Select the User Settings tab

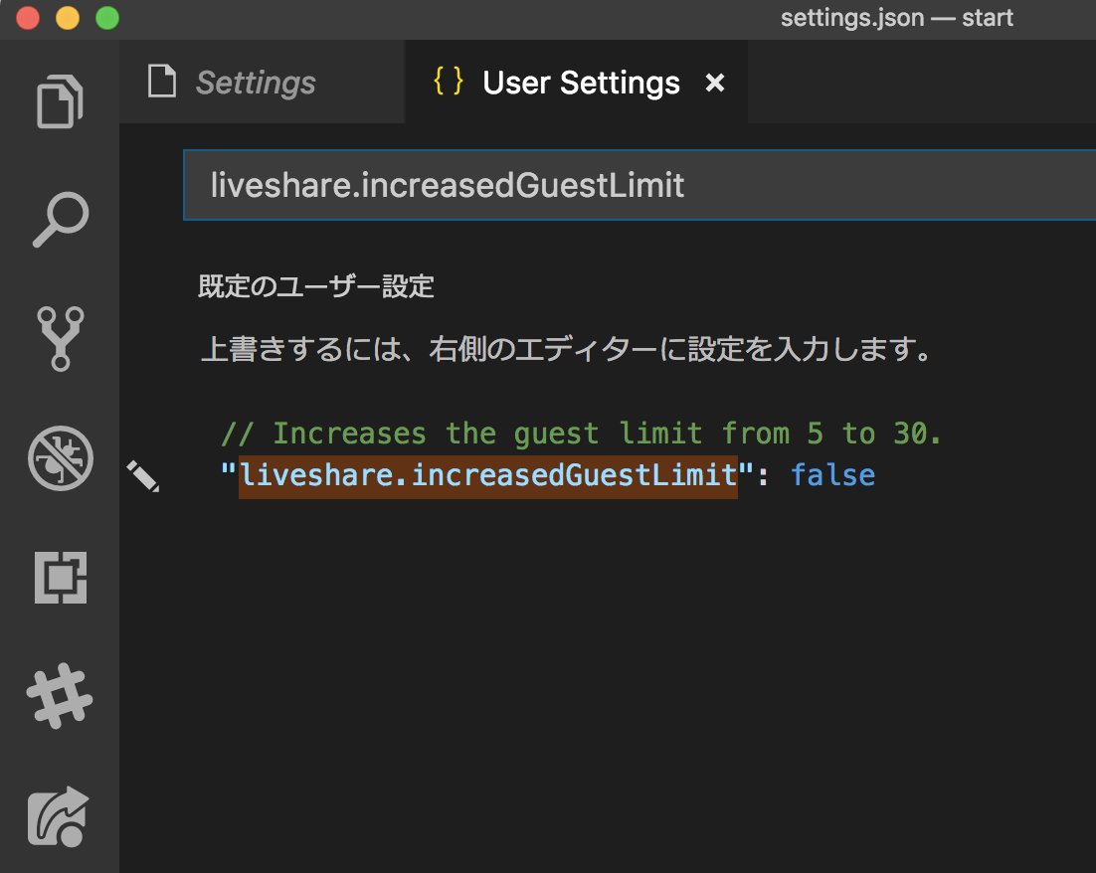pyautogui.click(x=576, y=83)
